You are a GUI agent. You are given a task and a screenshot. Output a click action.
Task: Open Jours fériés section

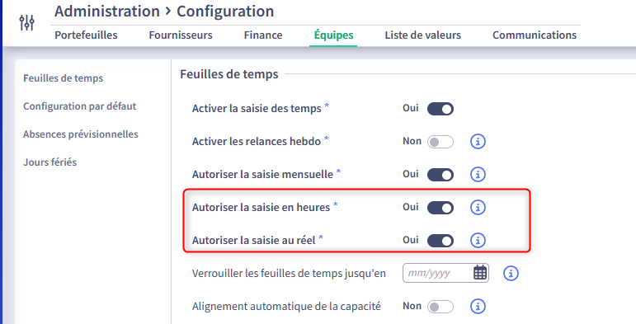(x=49, y=162)
